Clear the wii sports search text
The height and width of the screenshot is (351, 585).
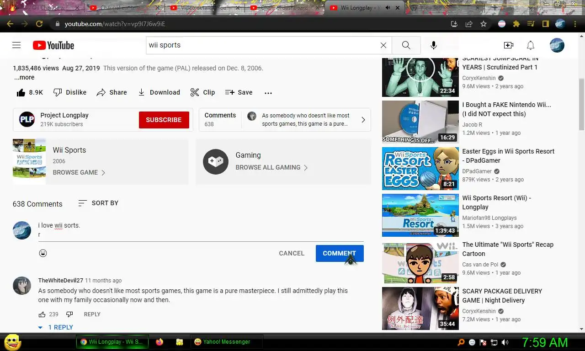tap(383, 45)
